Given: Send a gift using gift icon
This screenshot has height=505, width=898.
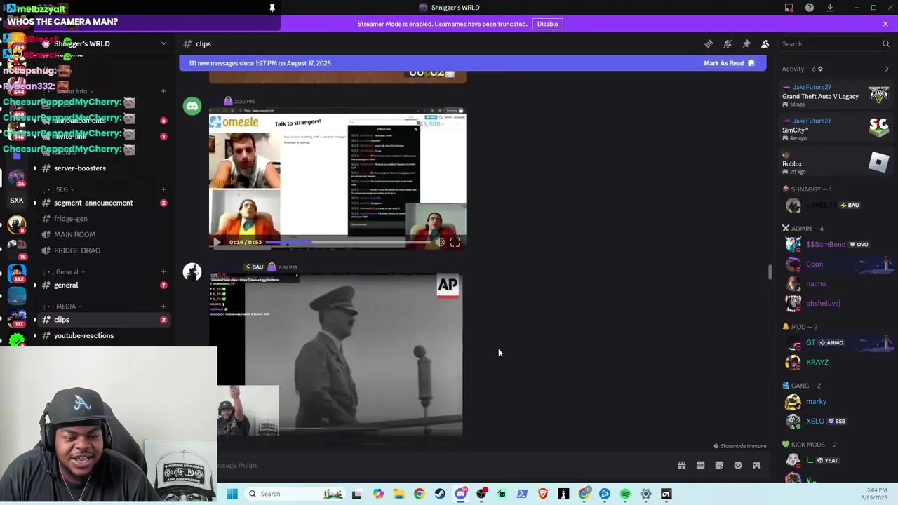Looking at the screenshot, I should coord(681,465).
